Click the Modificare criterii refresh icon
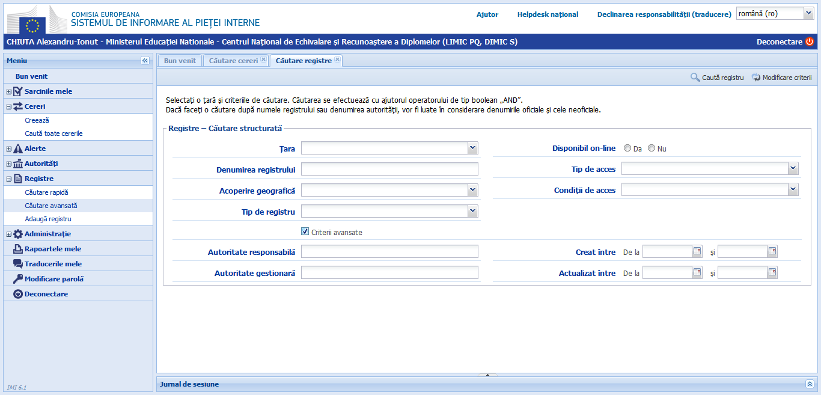The height and width of the screenshot is (395, 821). (756, 78)
